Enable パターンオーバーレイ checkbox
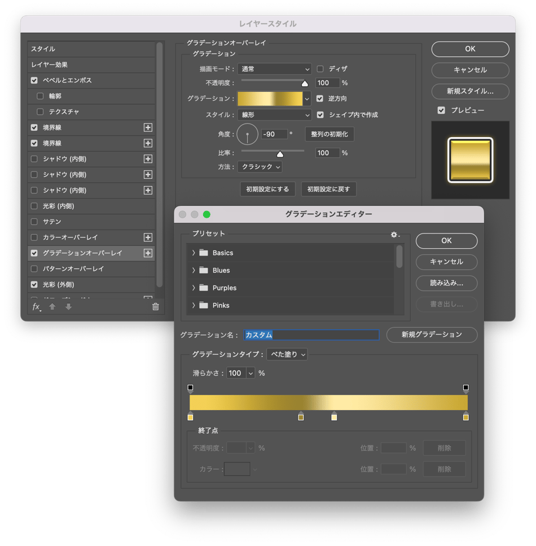The width and height of the screenshot is (536, 546). [x=34, y=269]
